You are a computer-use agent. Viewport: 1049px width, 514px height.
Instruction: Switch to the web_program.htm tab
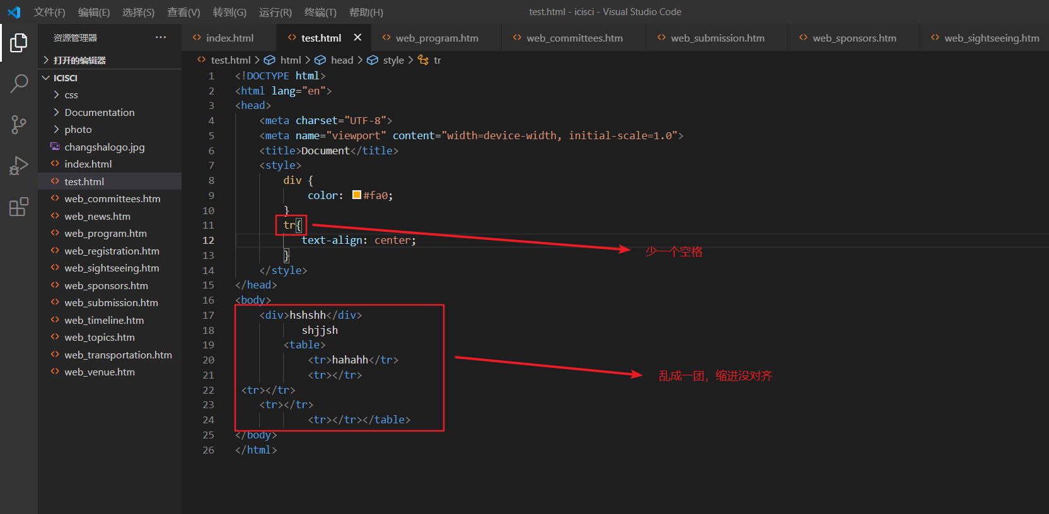[x=437, y=38]
